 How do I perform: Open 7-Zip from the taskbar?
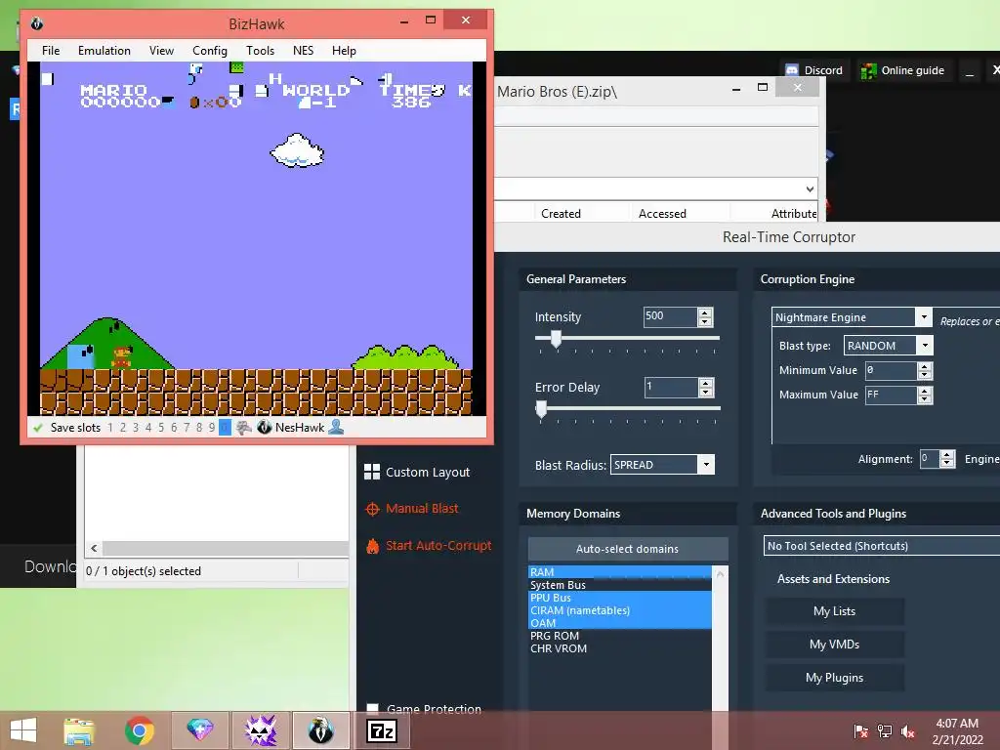coord(382,730)
